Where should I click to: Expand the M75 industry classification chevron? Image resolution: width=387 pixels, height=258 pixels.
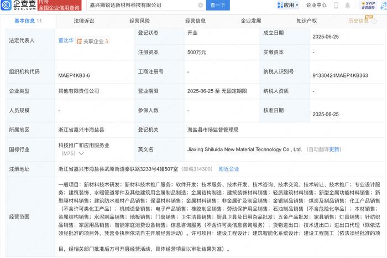click(81, 153)
